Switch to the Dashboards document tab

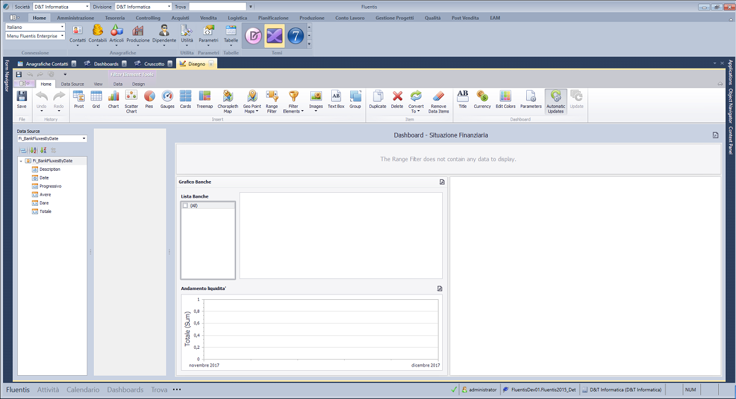pos(106,64)
